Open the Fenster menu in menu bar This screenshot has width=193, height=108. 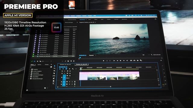pyautogui.click(x=90, y=16)
